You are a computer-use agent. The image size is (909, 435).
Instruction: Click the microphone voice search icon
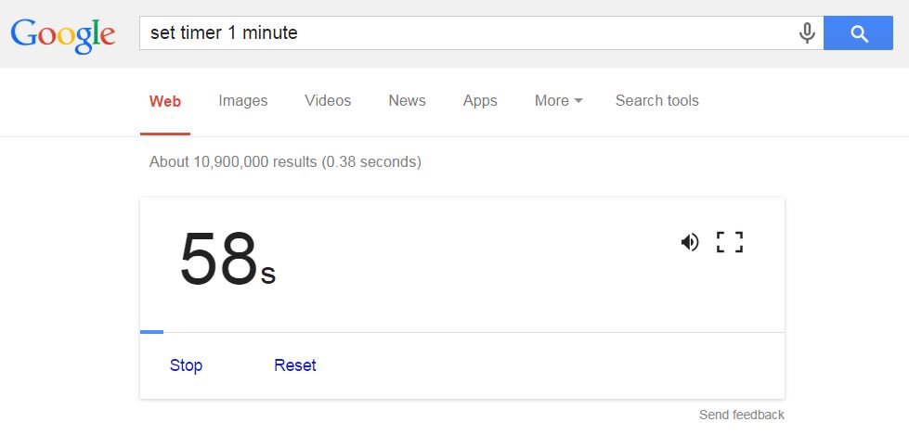807,33
